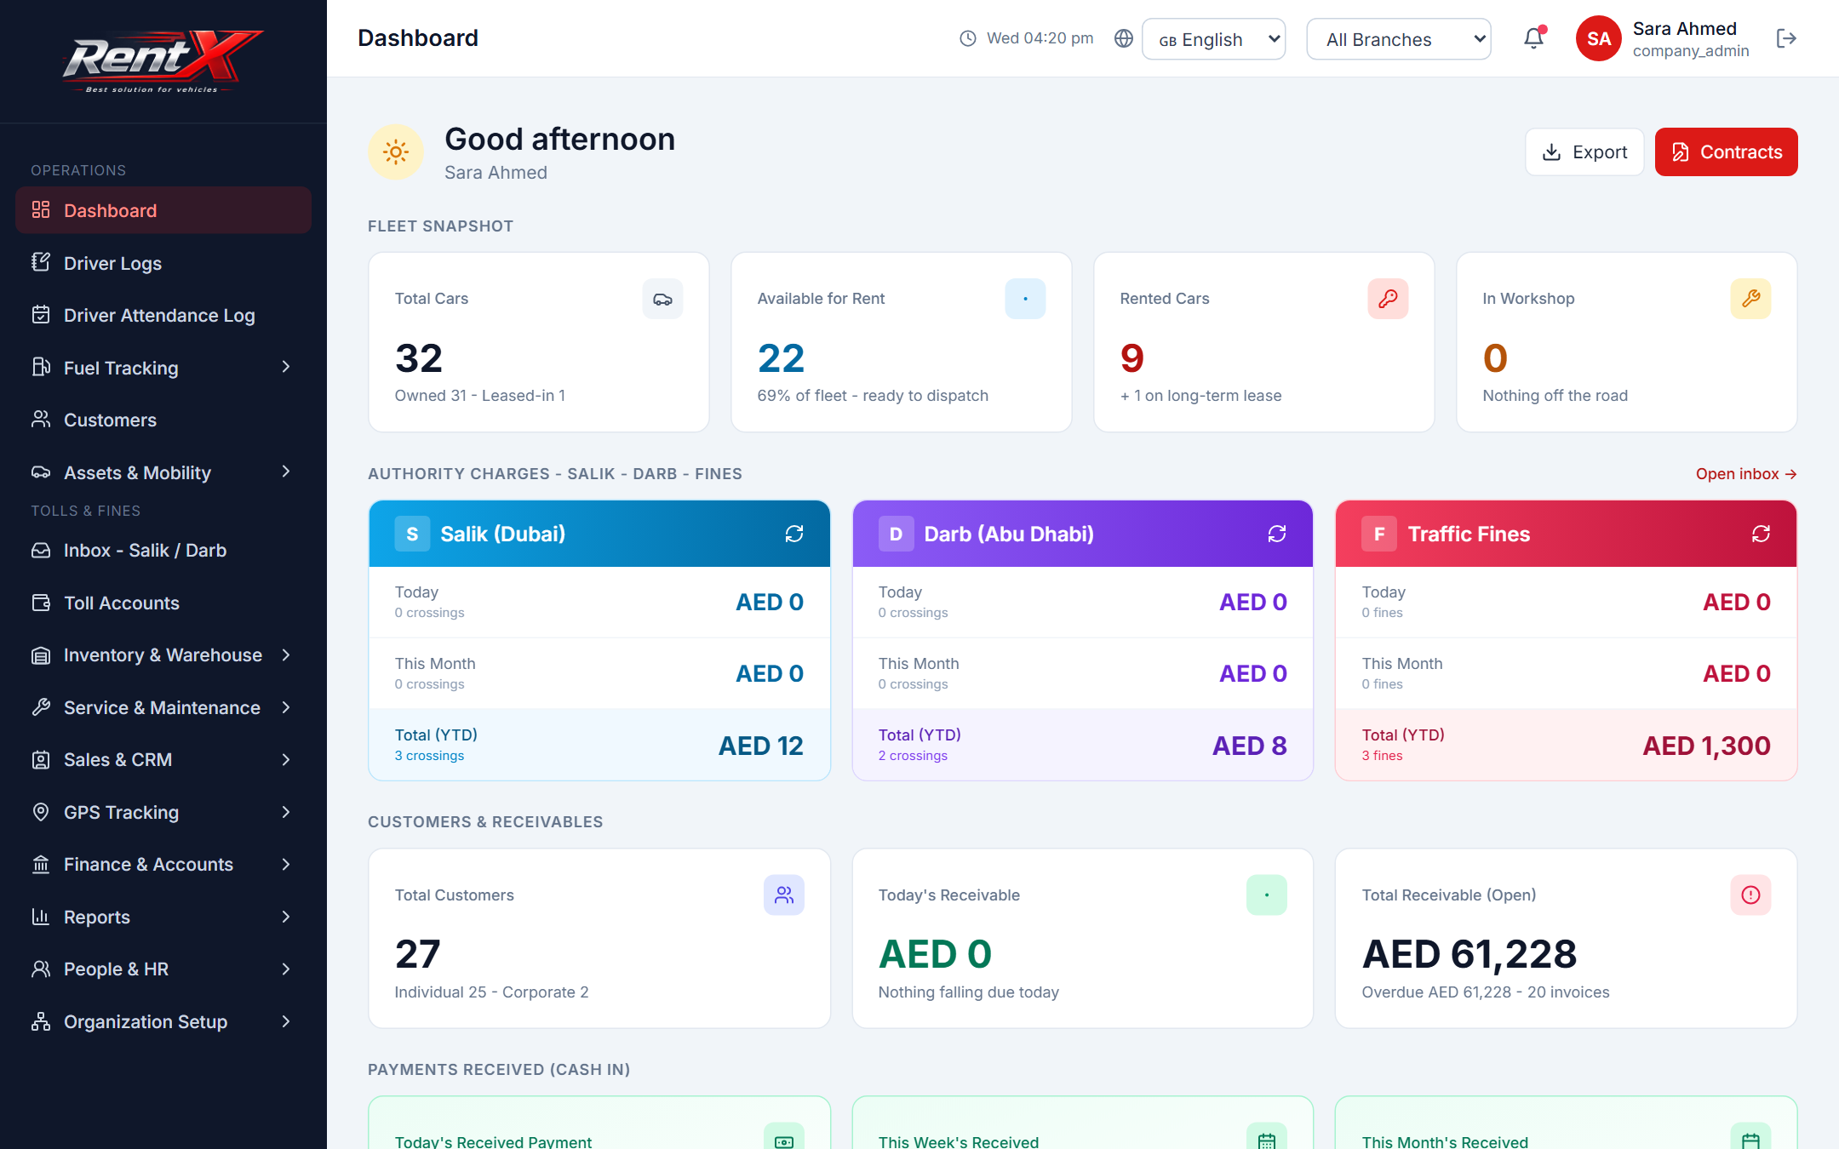Screen dimensions: 1839x1149
Task: Open the English language dropdown
Action: [x=1213, y=39]
